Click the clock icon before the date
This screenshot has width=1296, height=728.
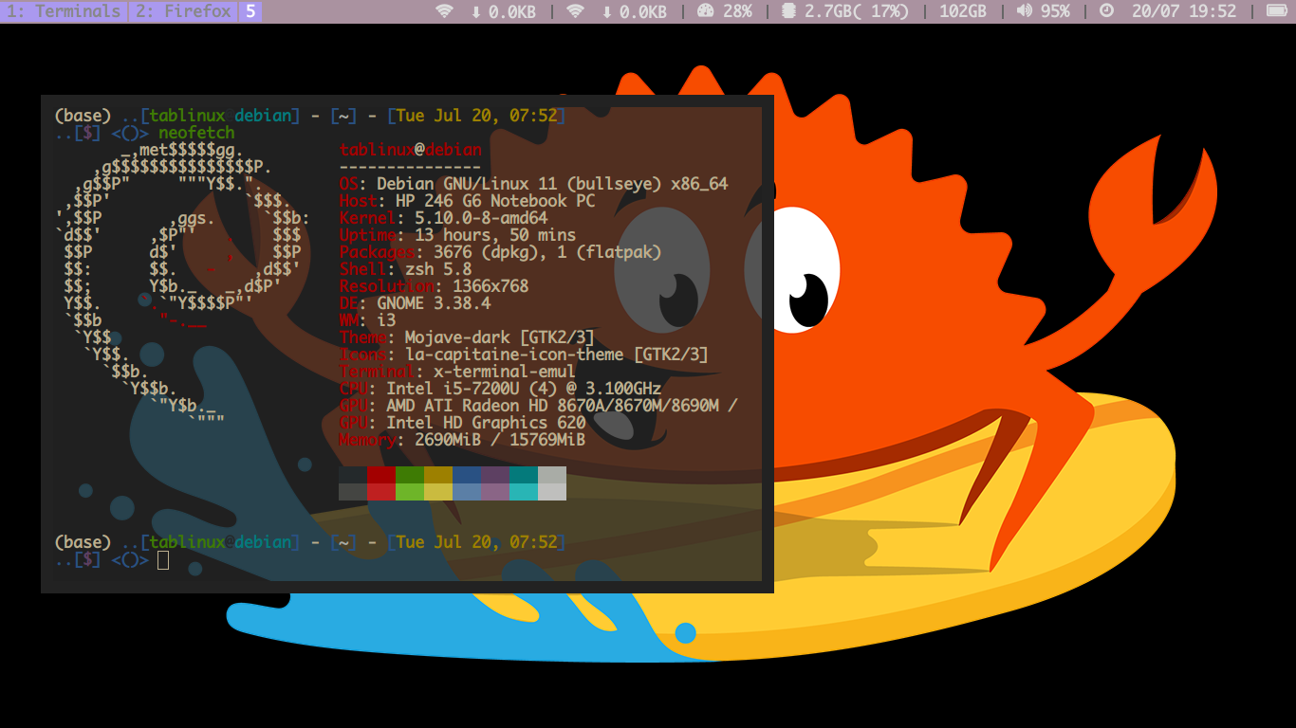1106,11
